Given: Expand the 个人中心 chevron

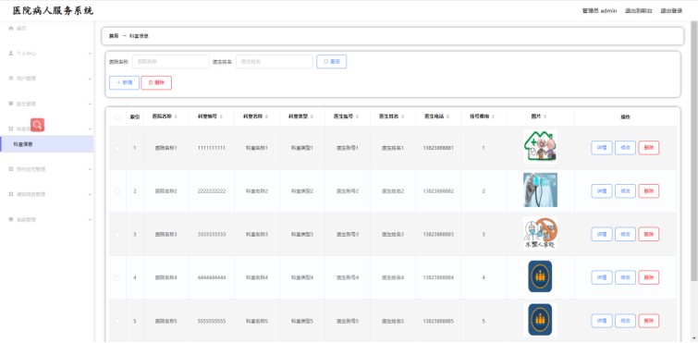Looking at the screenshot, I should (x=90, y=54).
